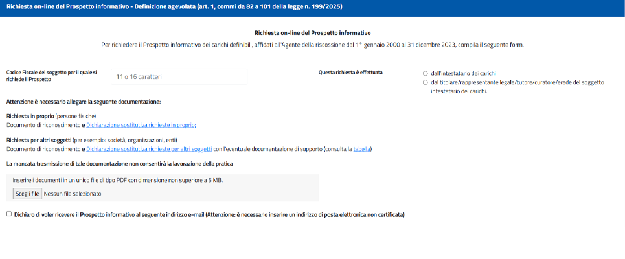This screenshot has height=259, width=625.
Task: Select the "dall'intestatario dei carichi" radio button
Action: (x=425, y=73)
